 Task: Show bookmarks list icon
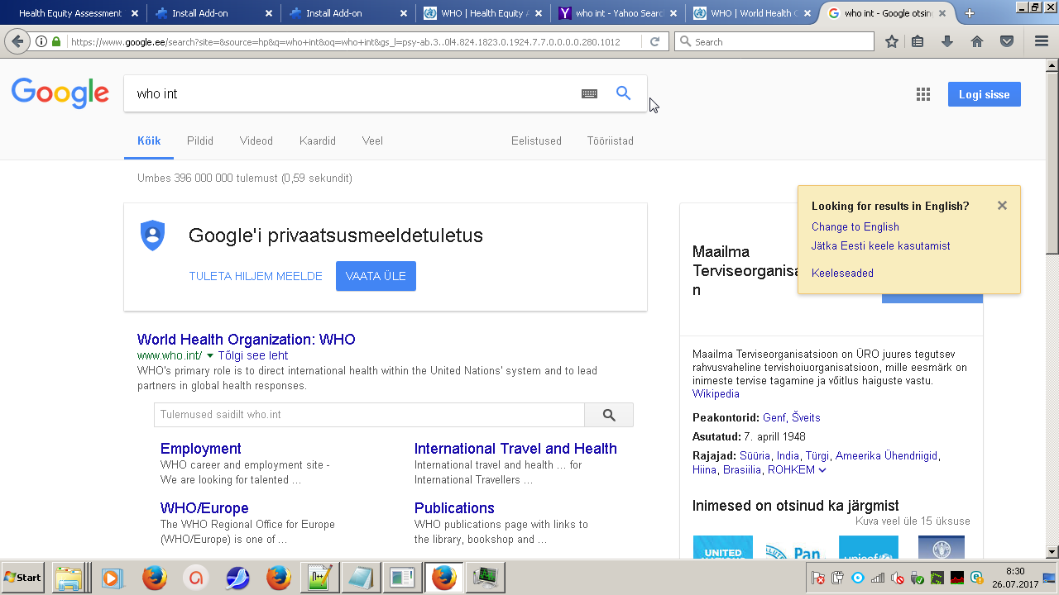[918, 41]
